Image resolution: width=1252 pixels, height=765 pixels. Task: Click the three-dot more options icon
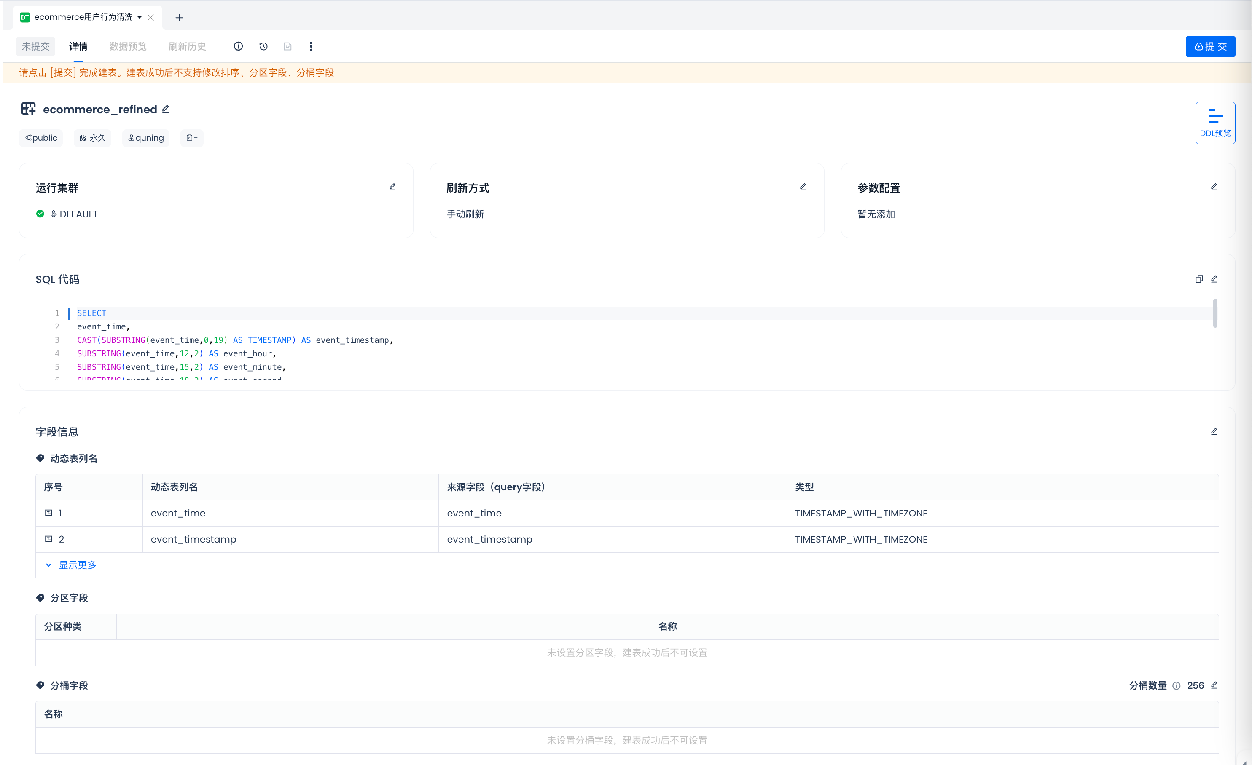(311, 46)
